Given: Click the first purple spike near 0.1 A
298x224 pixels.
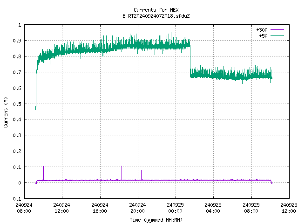Looking at the screenshot, I should 43,173.
